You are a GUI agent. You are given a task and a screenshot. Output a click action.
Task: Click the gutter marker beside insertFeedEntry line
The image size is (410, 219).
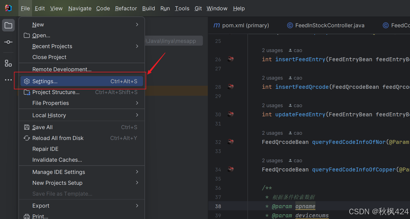[230, 59]
